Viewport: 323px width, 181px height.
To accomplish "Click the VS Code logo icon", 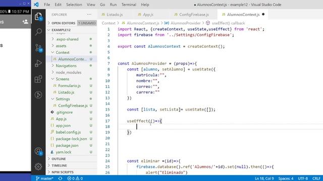I will [36, 5].
